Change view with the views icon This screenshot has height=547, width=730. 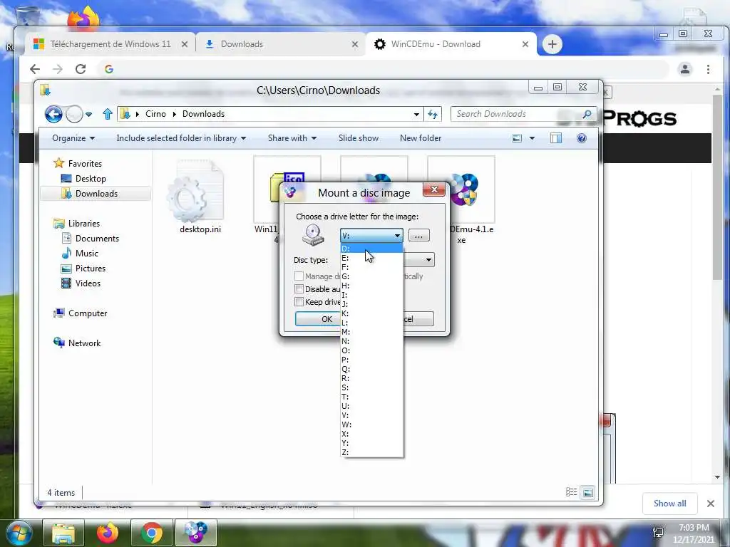(x=517, y=138)
